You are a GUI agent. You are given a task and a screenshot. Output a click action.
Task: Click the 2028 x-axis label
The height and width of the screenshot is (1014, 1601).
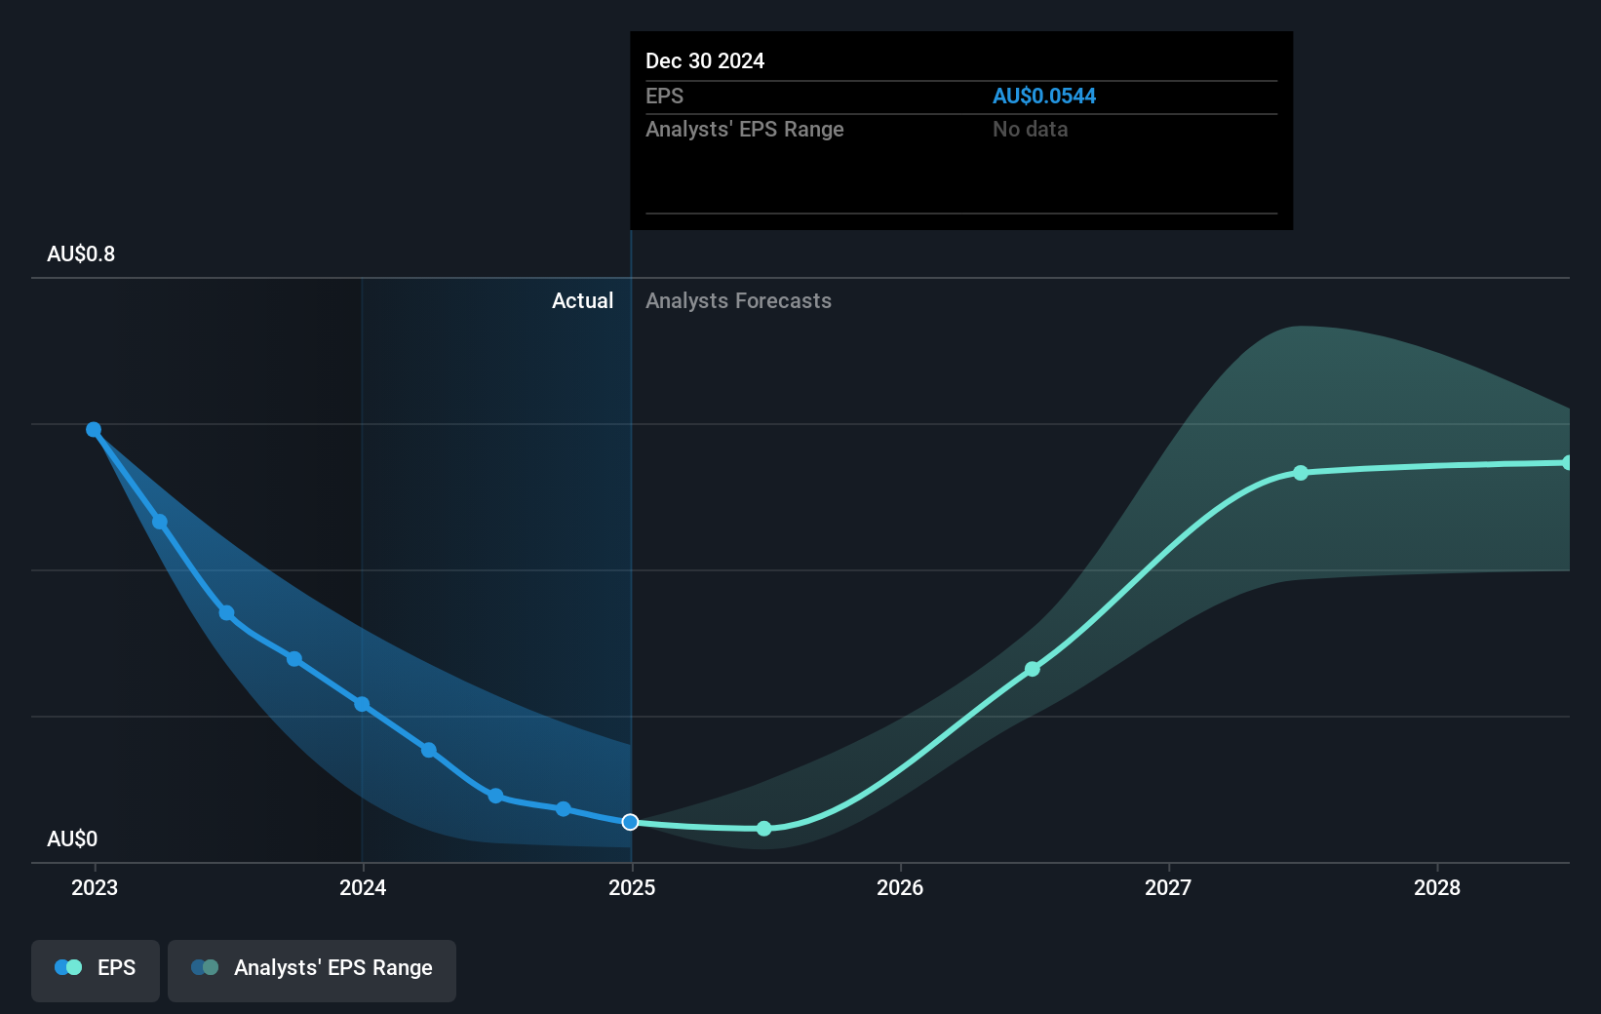(1437, 887)
